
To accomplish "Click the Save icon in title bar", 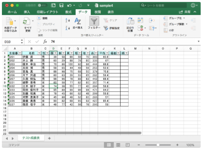I will (61, 5).
